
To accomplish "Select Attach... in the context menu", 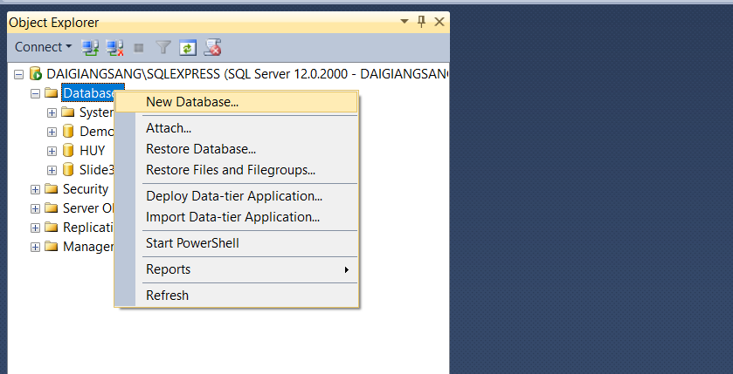I will [x=169, y=128].
